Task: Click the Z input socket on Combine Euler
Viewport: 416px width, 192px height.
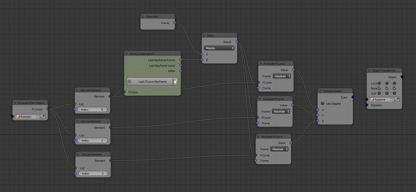Action: pyautogui.click(x=318, y=121)
